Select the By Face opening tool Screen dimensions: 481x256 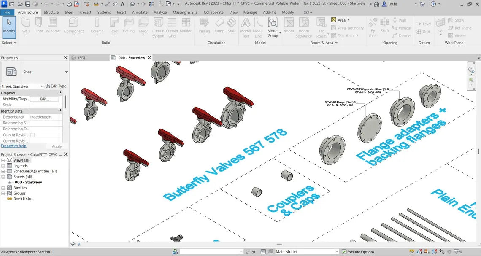click(x=373, y=27)
